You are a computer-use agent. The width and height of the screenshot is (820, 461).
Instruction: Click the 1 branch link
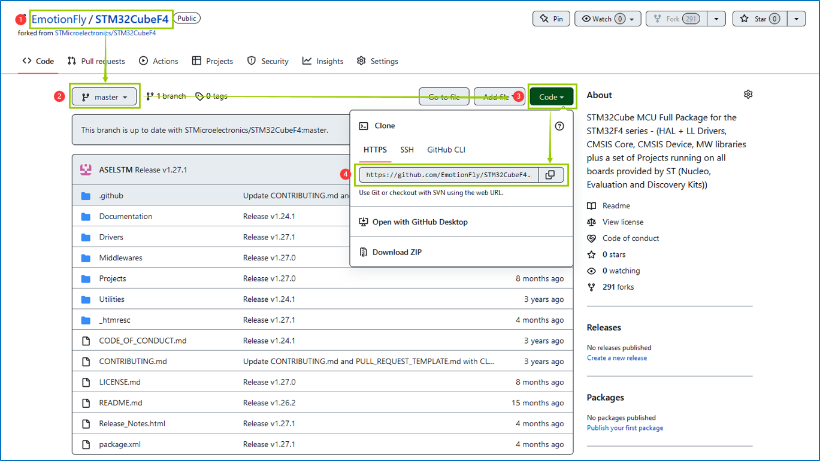click(166, 96)
